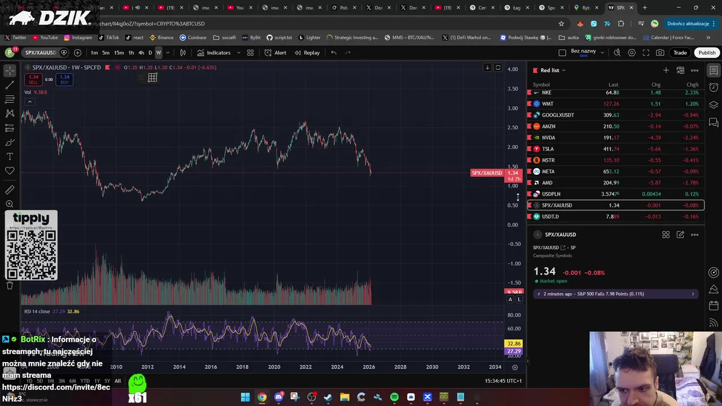This screenshot has width=722, height=406.
Task: Open the watchlist three-dots menu
Action: (x=695, y=70)
